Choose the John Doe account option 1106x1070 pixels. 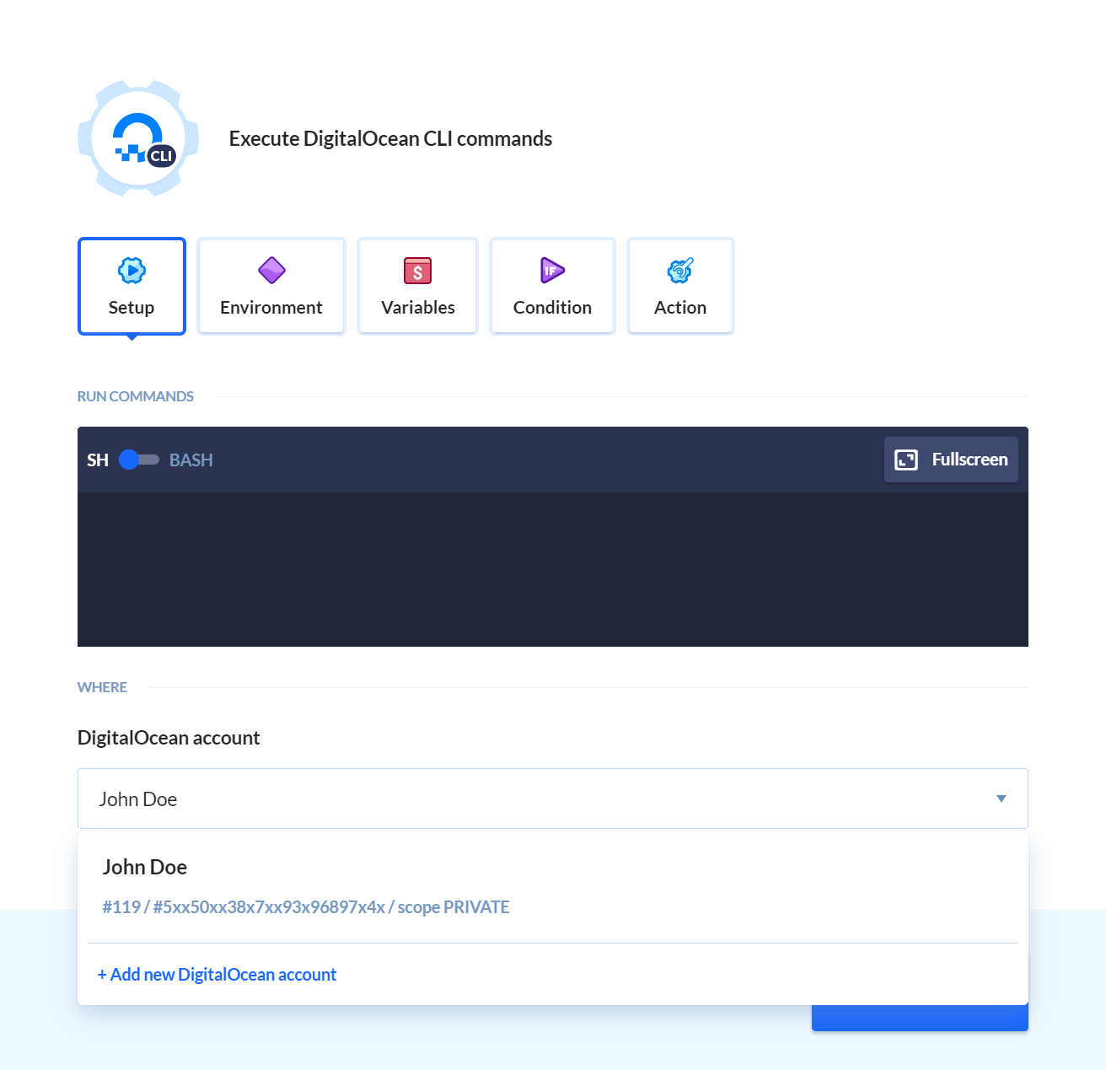(553, 886)
